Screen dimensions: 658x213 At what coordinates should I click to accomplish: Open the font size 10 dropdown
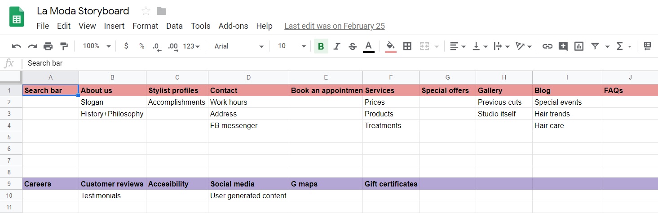click(x=291, y=46)
